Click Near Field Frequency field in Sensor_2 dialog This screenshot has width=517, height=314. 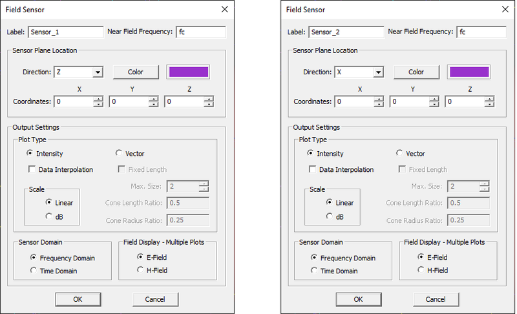point(478,32)
